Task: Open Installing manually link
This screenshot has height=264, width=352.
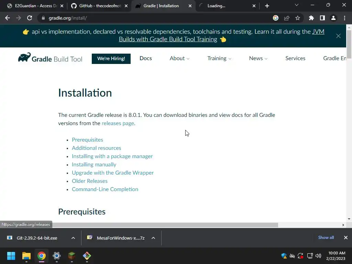Action: pyautogui.click(x=94, y=165)
